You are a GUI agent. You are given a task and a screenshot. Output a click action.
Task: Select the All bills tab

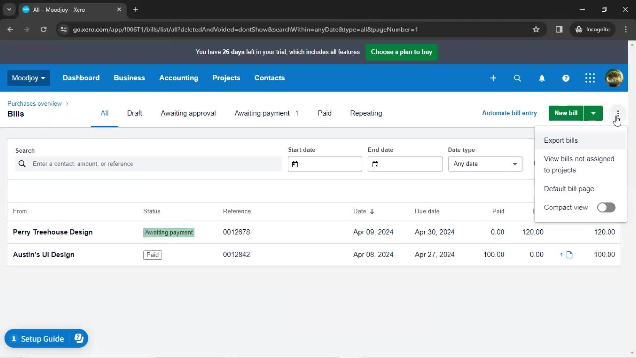104,113
